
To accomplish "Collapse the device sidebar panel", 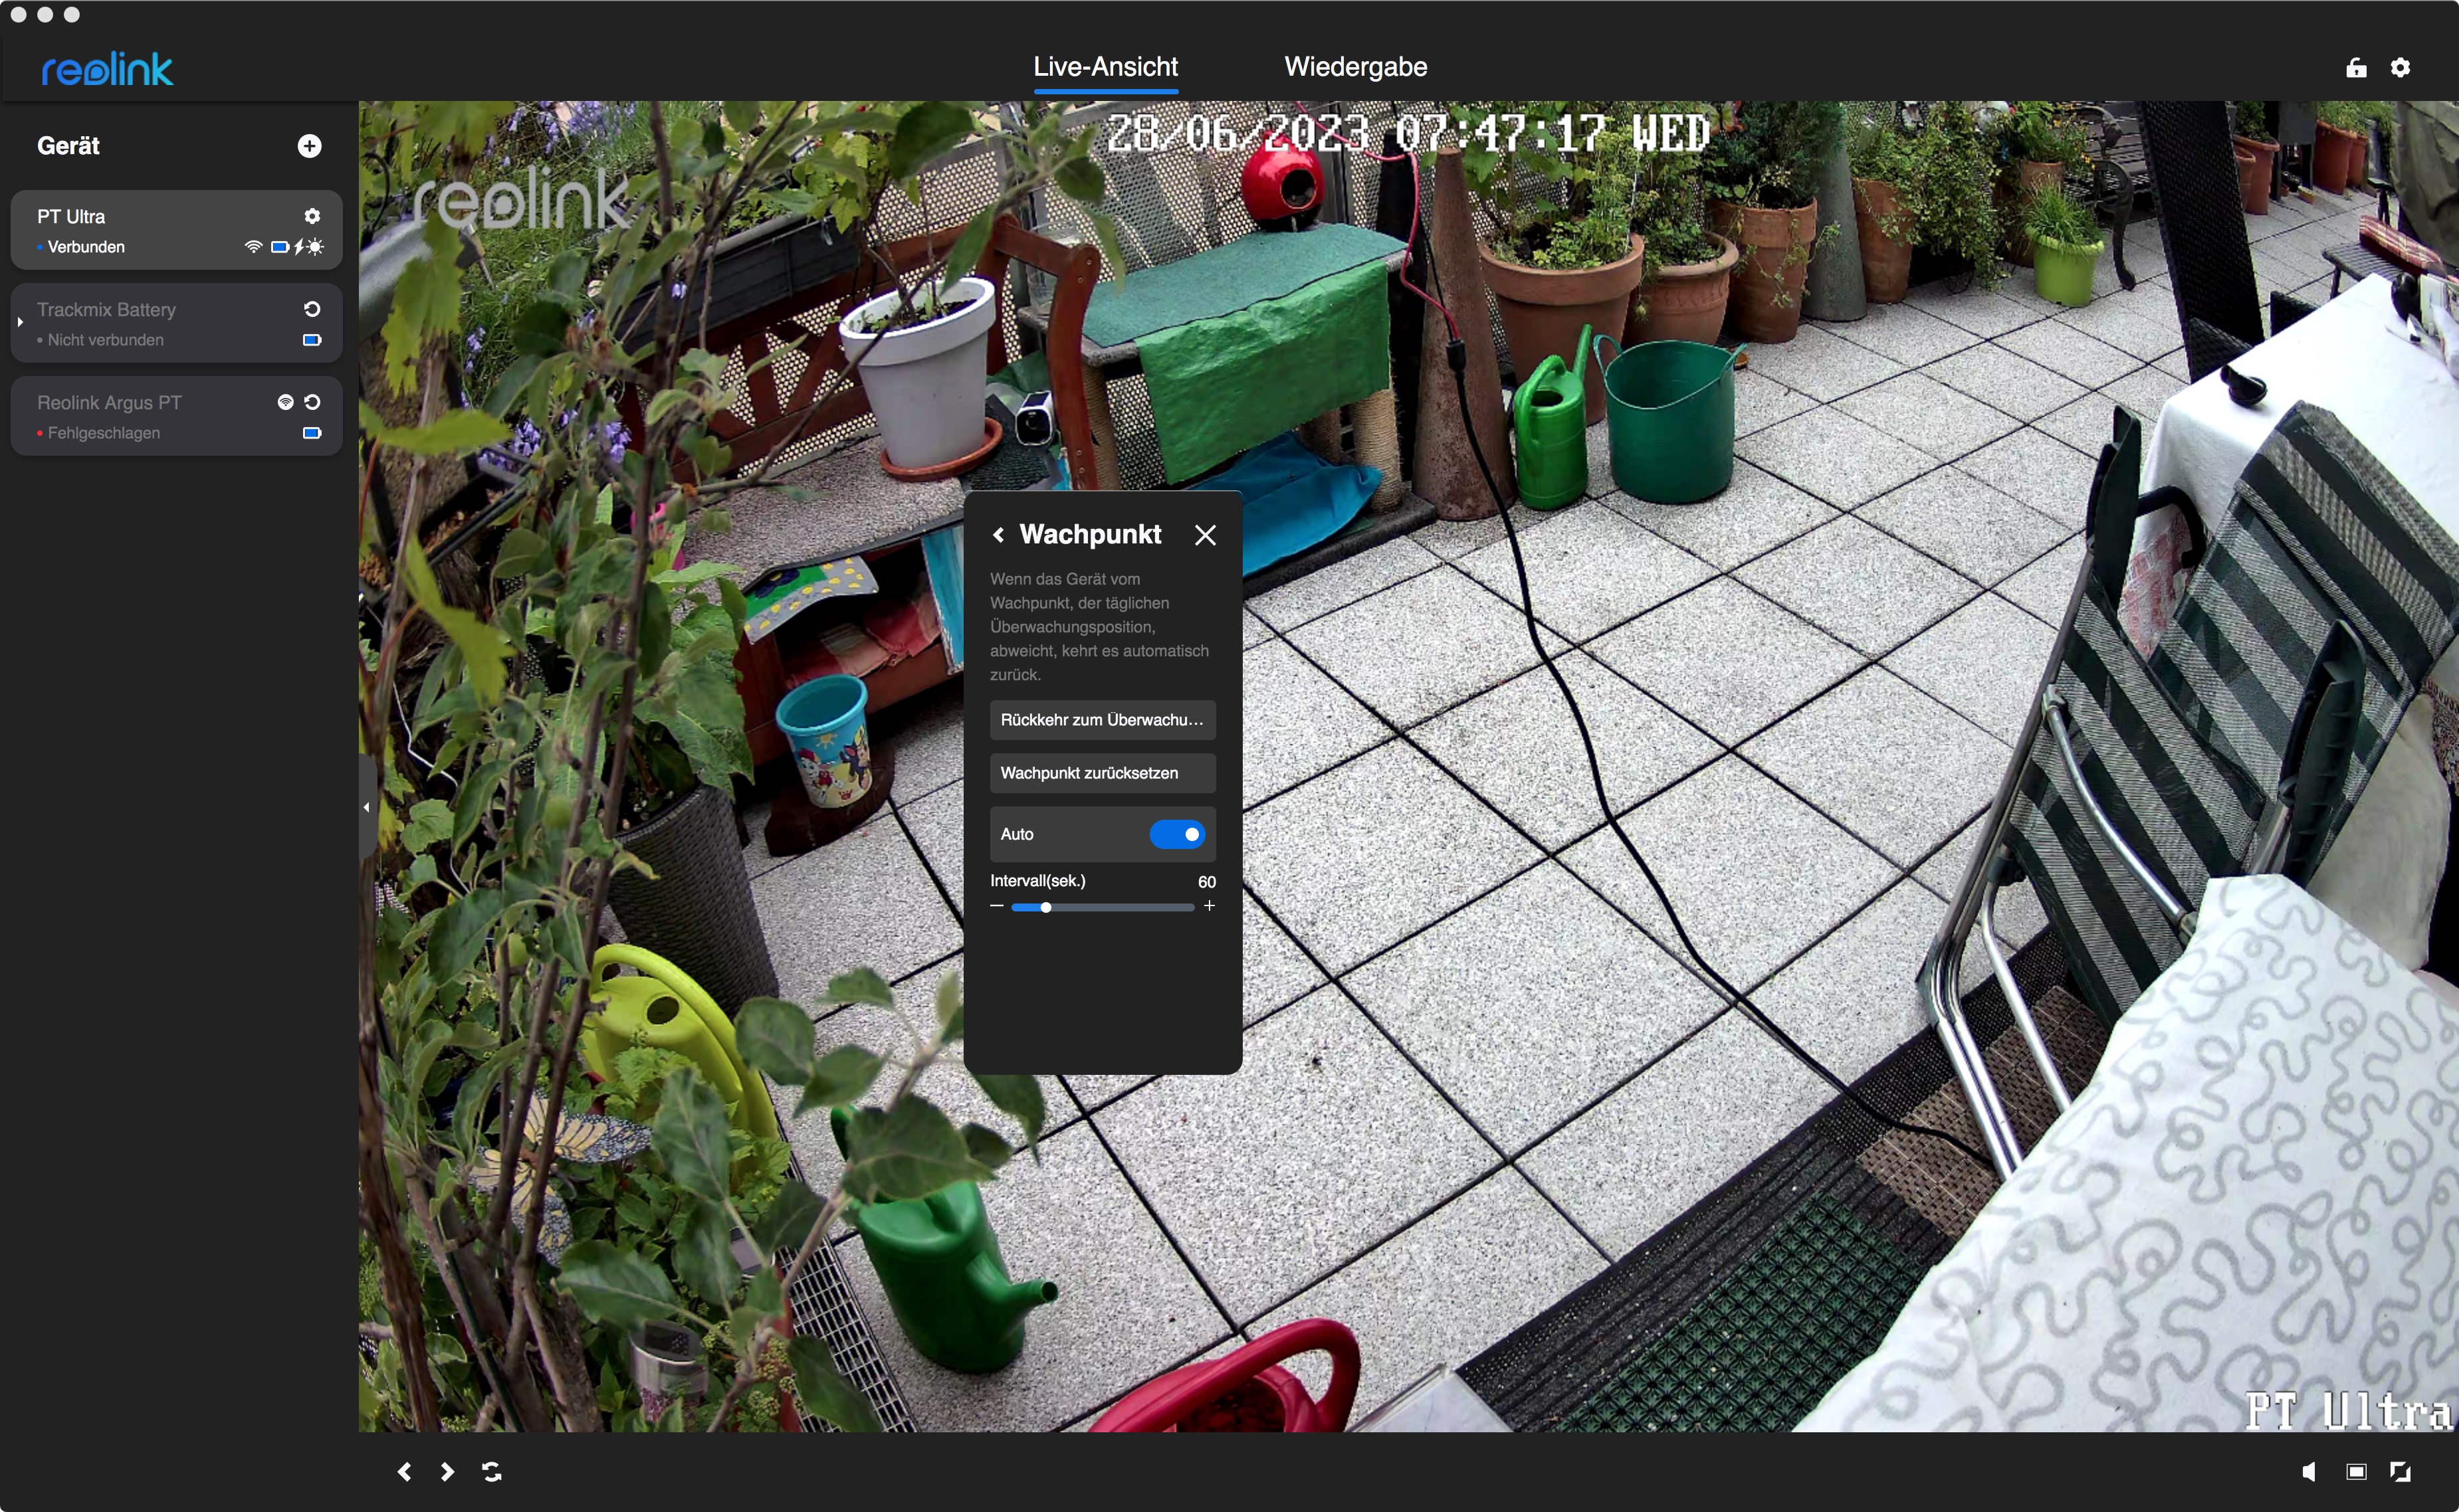I will coord(366,807).
